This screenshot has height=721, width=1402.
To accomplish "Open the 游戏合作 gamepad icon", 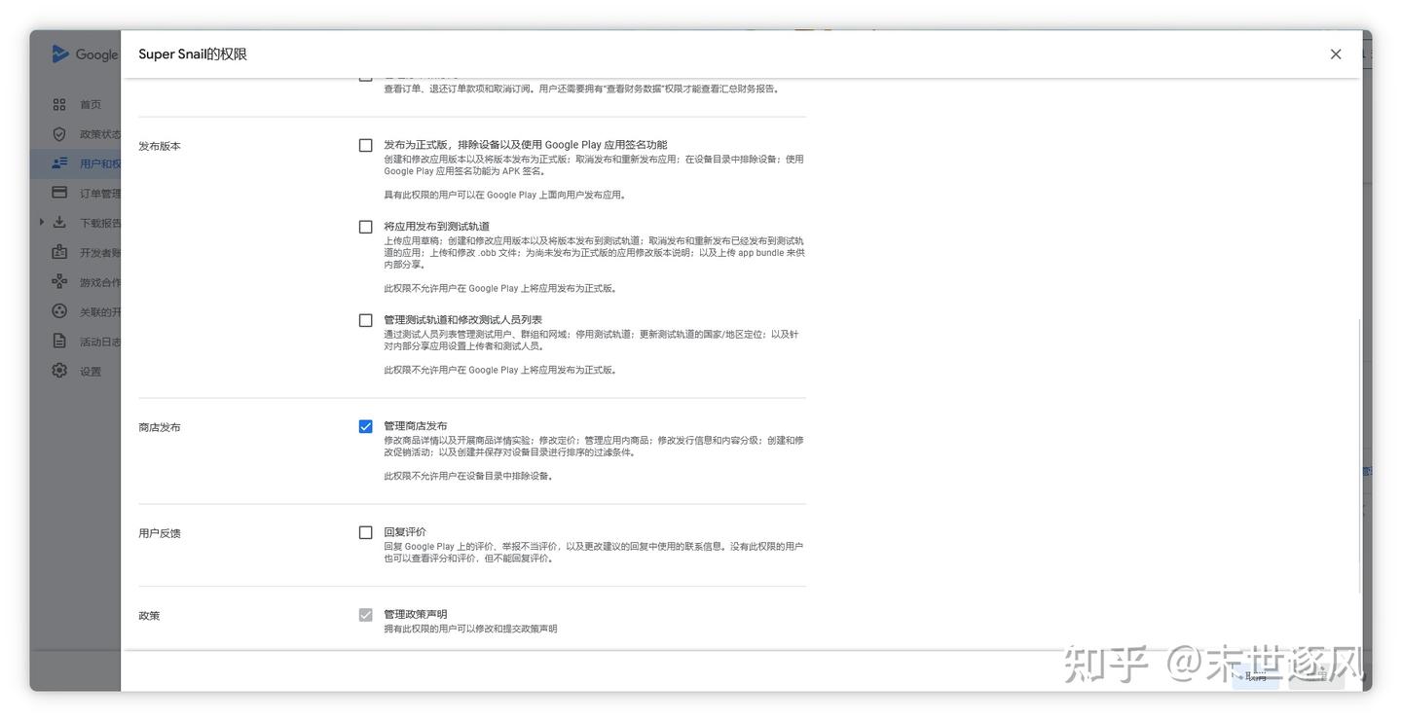I will click(x=59, y=282).
